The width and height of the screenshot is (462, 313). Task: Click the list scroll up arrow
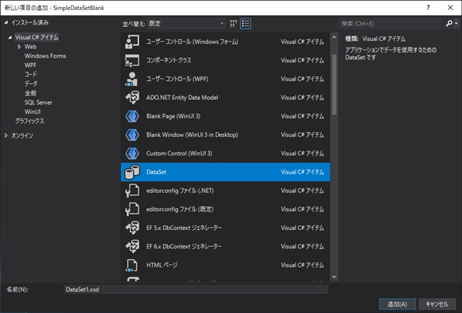click(334, 37)
